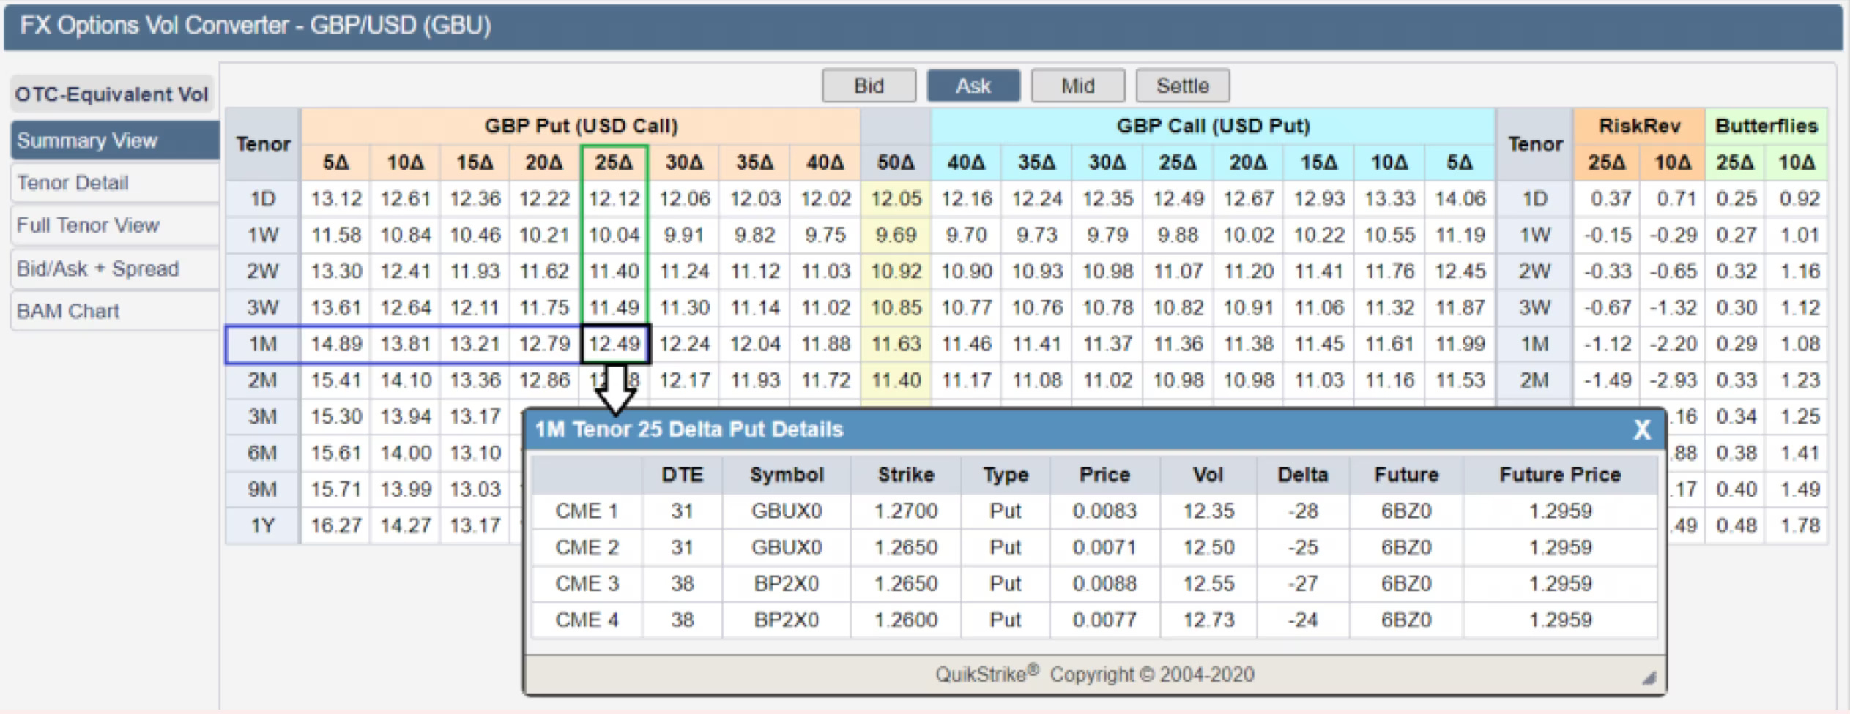Image resolution: width=1850 pixels, height=714 pixels.
Task: Click the 1M 5Δ put value 14.89
Action: coord(336,344)
